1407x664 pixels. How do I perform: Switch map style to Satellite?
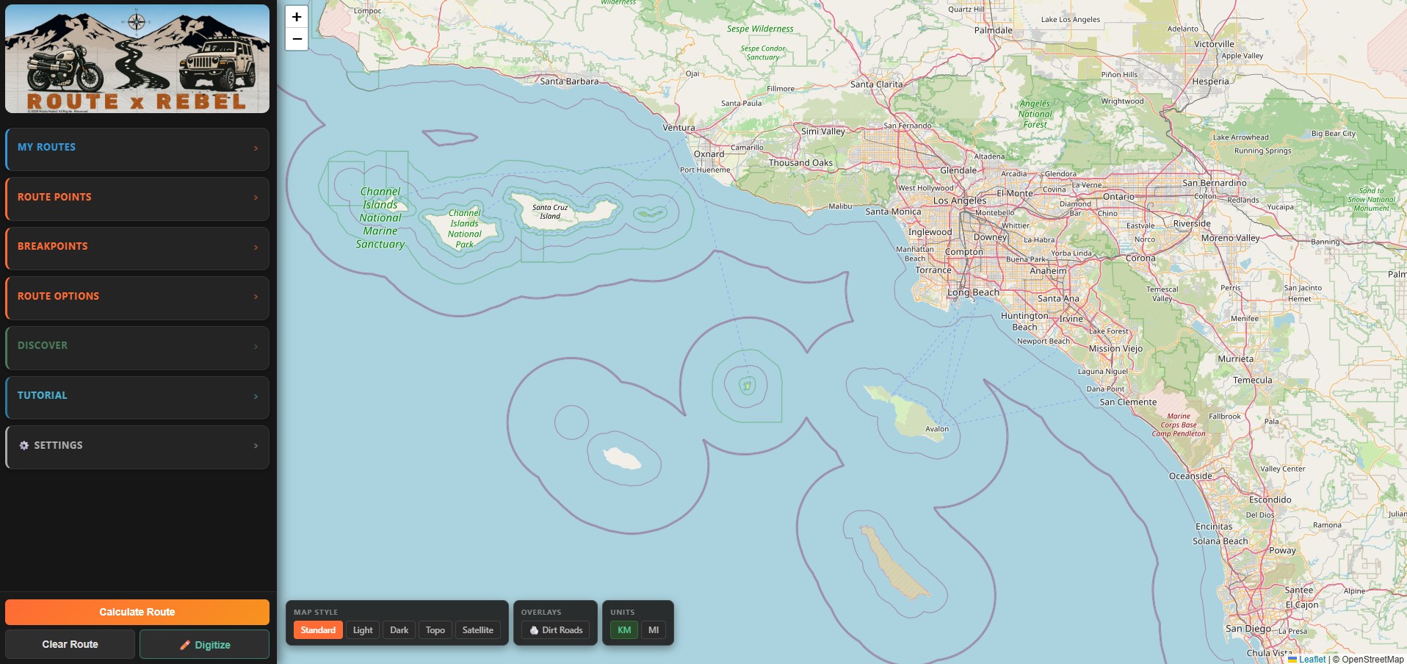[478, 630]
